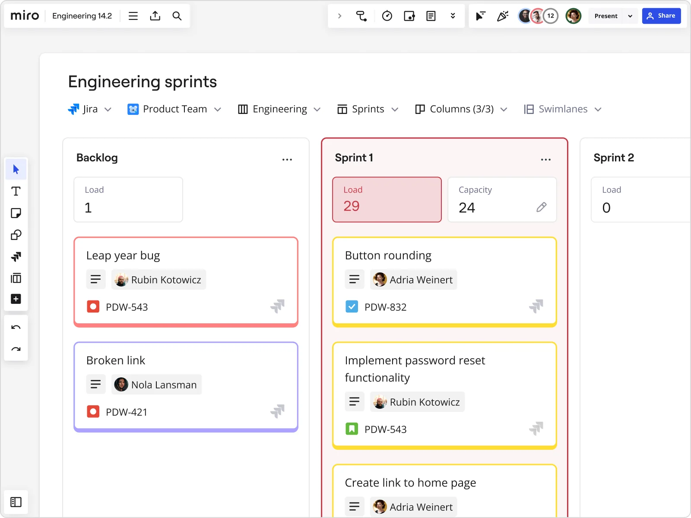Open Jira cards tool in left sidebar

pyautogui.click(x=16, y=257)
